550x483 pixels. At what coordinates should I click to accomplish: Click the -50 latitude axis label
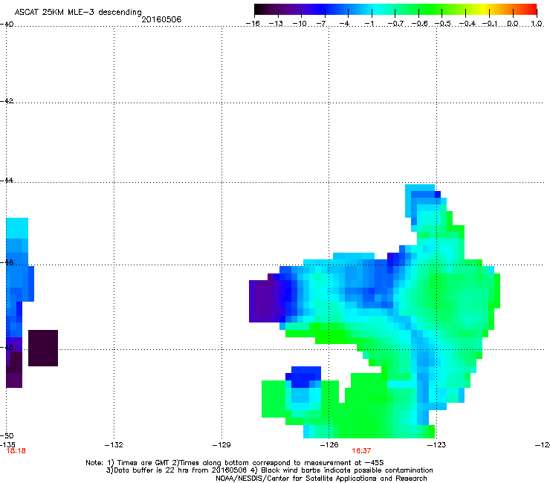7,435
